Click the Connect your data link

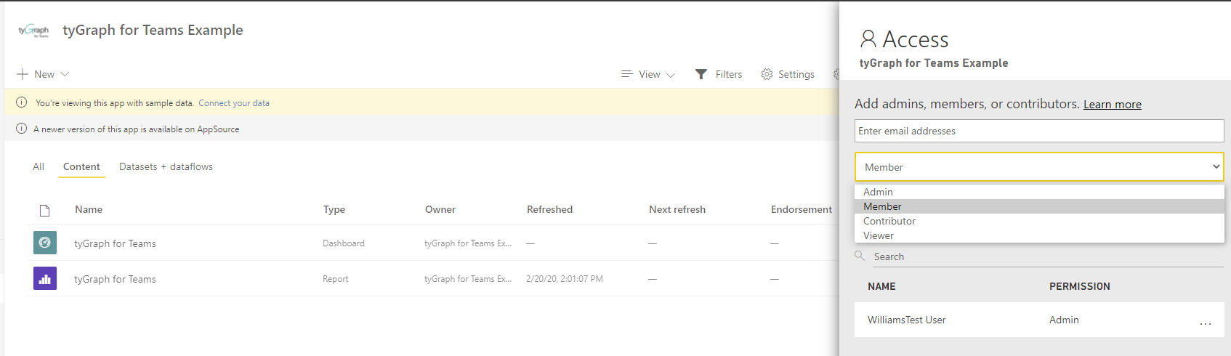[x=234, y=103]
